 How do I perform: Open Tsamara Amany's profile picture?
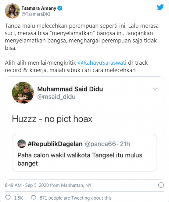12,11
